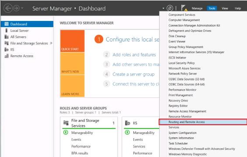
Task: Click the IIS icon in the sidebar
Action: 6,50
